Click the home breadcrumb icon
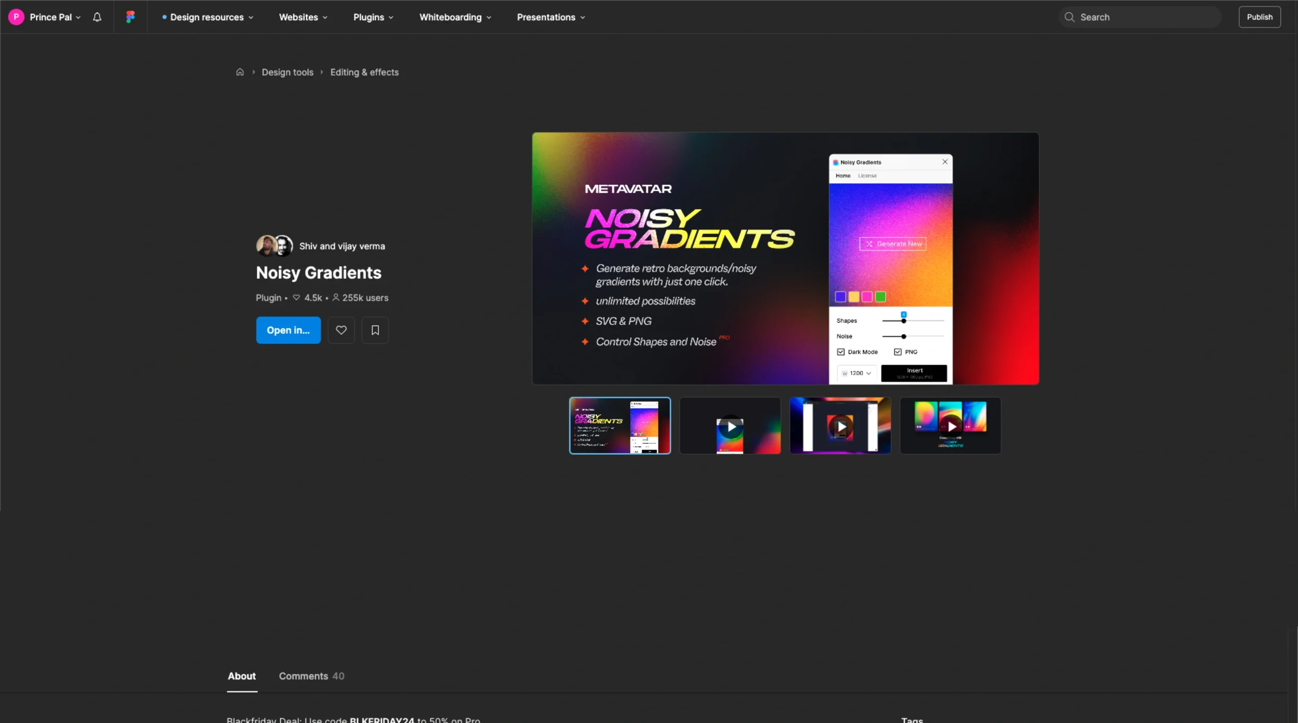The image size is (1298, 723). (240, 72)
